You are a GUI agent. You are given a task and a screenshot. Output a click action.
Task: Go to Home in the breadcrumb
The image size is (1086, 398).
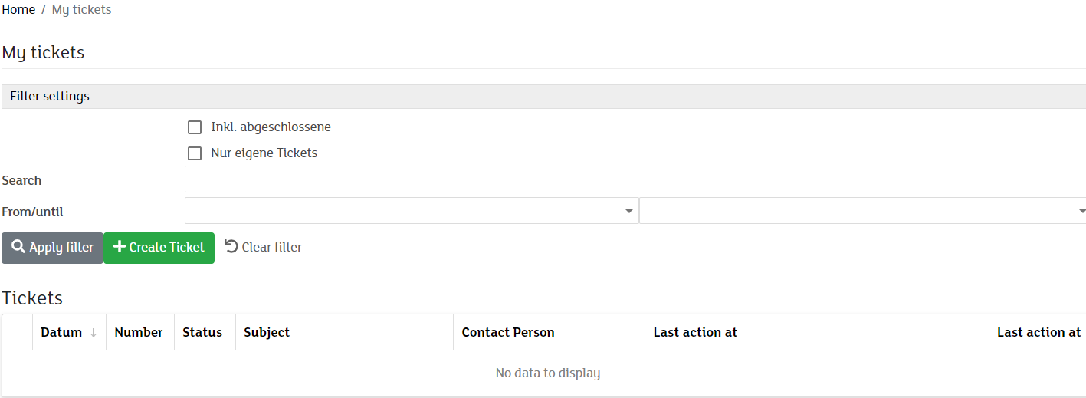[18, 10]
